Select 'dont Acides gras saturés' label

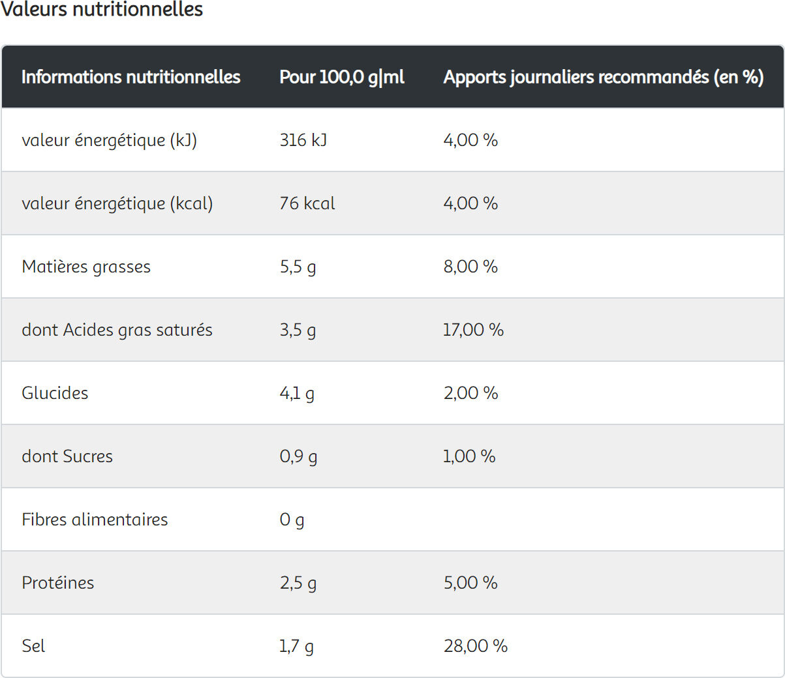(117, 330)
